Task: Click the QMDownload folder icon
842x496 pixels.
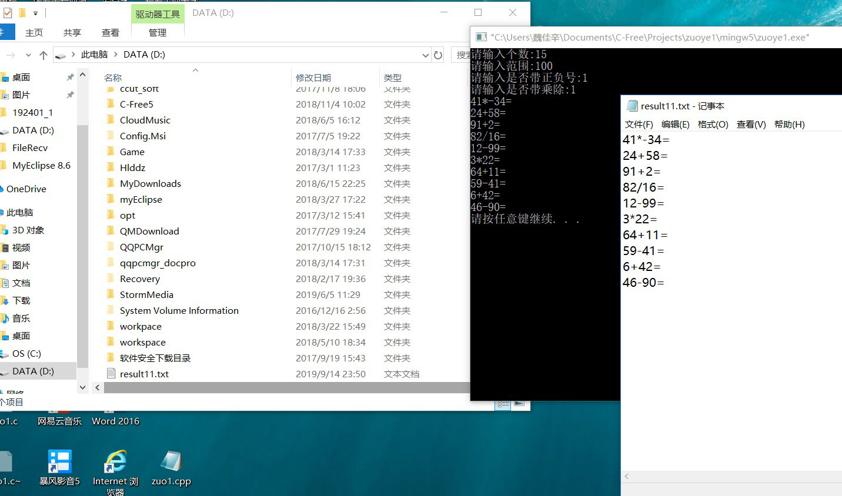Action: (111, 231)
